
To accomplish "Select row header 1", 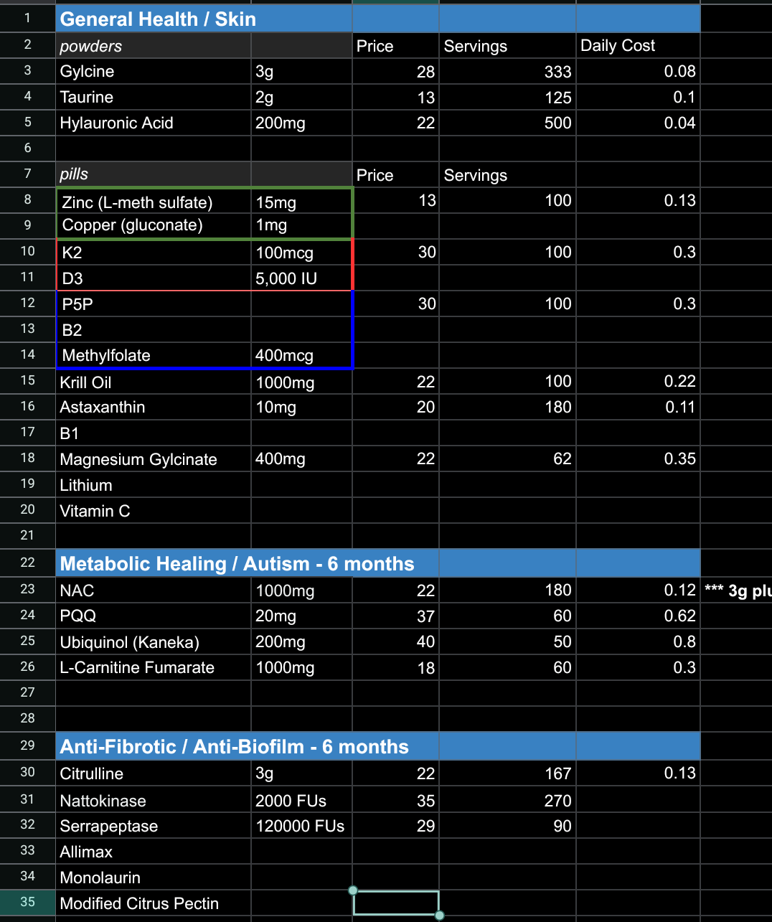I will point(27,19).
